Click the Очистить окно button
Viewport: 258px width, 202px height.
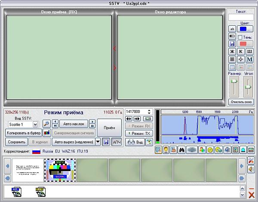click(x=241, y=102)
